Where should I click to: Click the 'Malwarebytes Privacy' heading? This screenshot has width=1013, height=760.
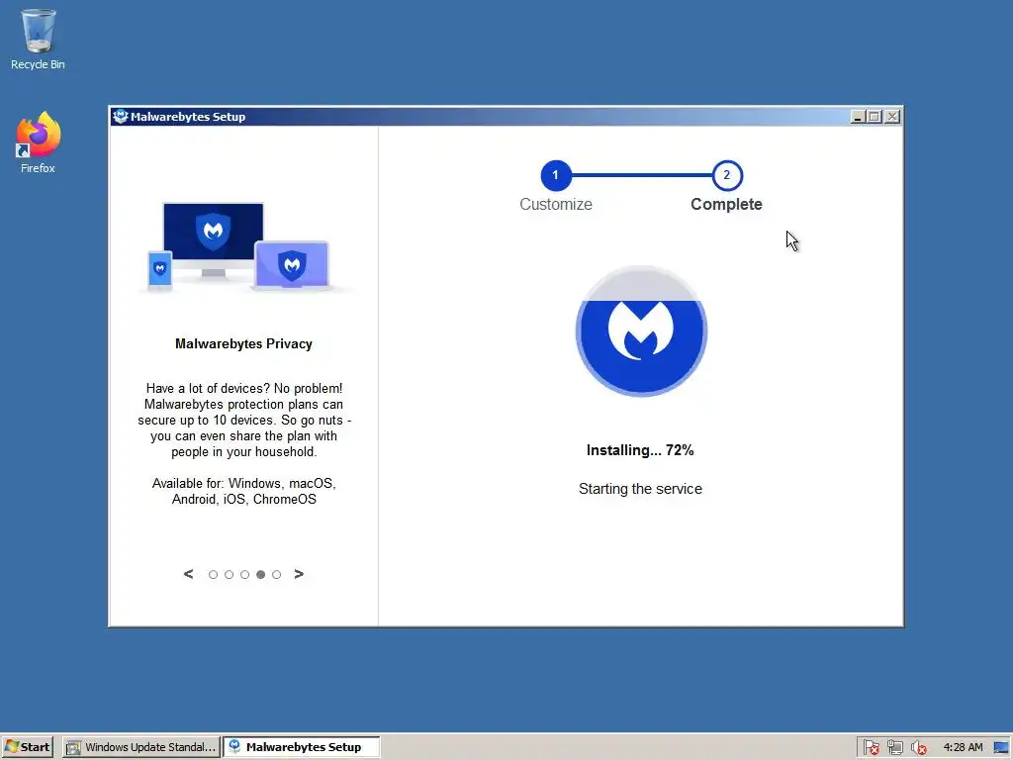[x=243, y=343]
